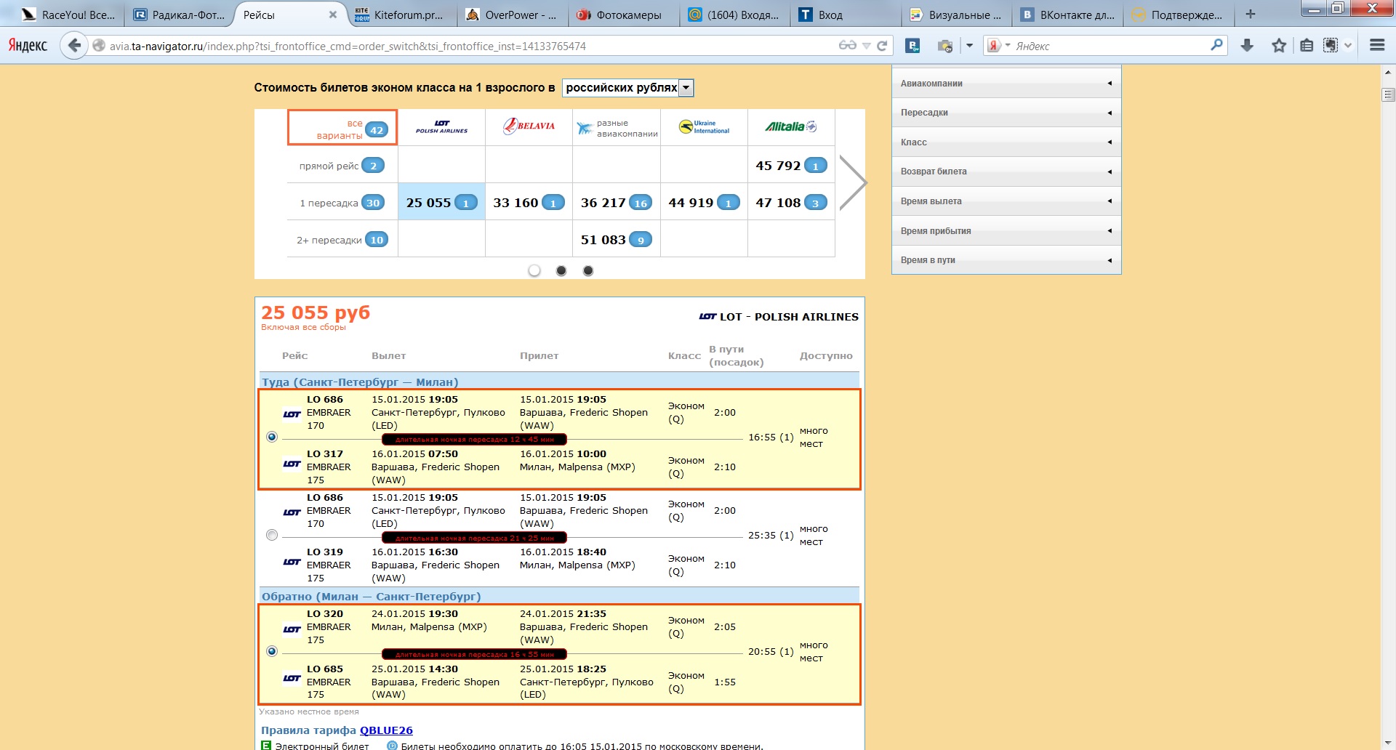Click the search magnifier icon

(1216, 45)
